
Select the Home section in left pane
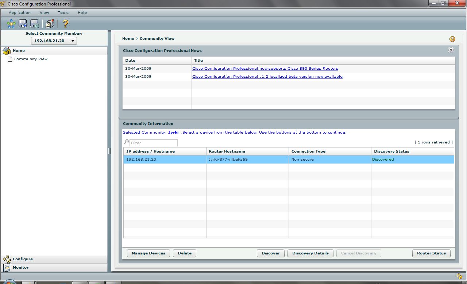pyautogui.click(x=54, y=51)
